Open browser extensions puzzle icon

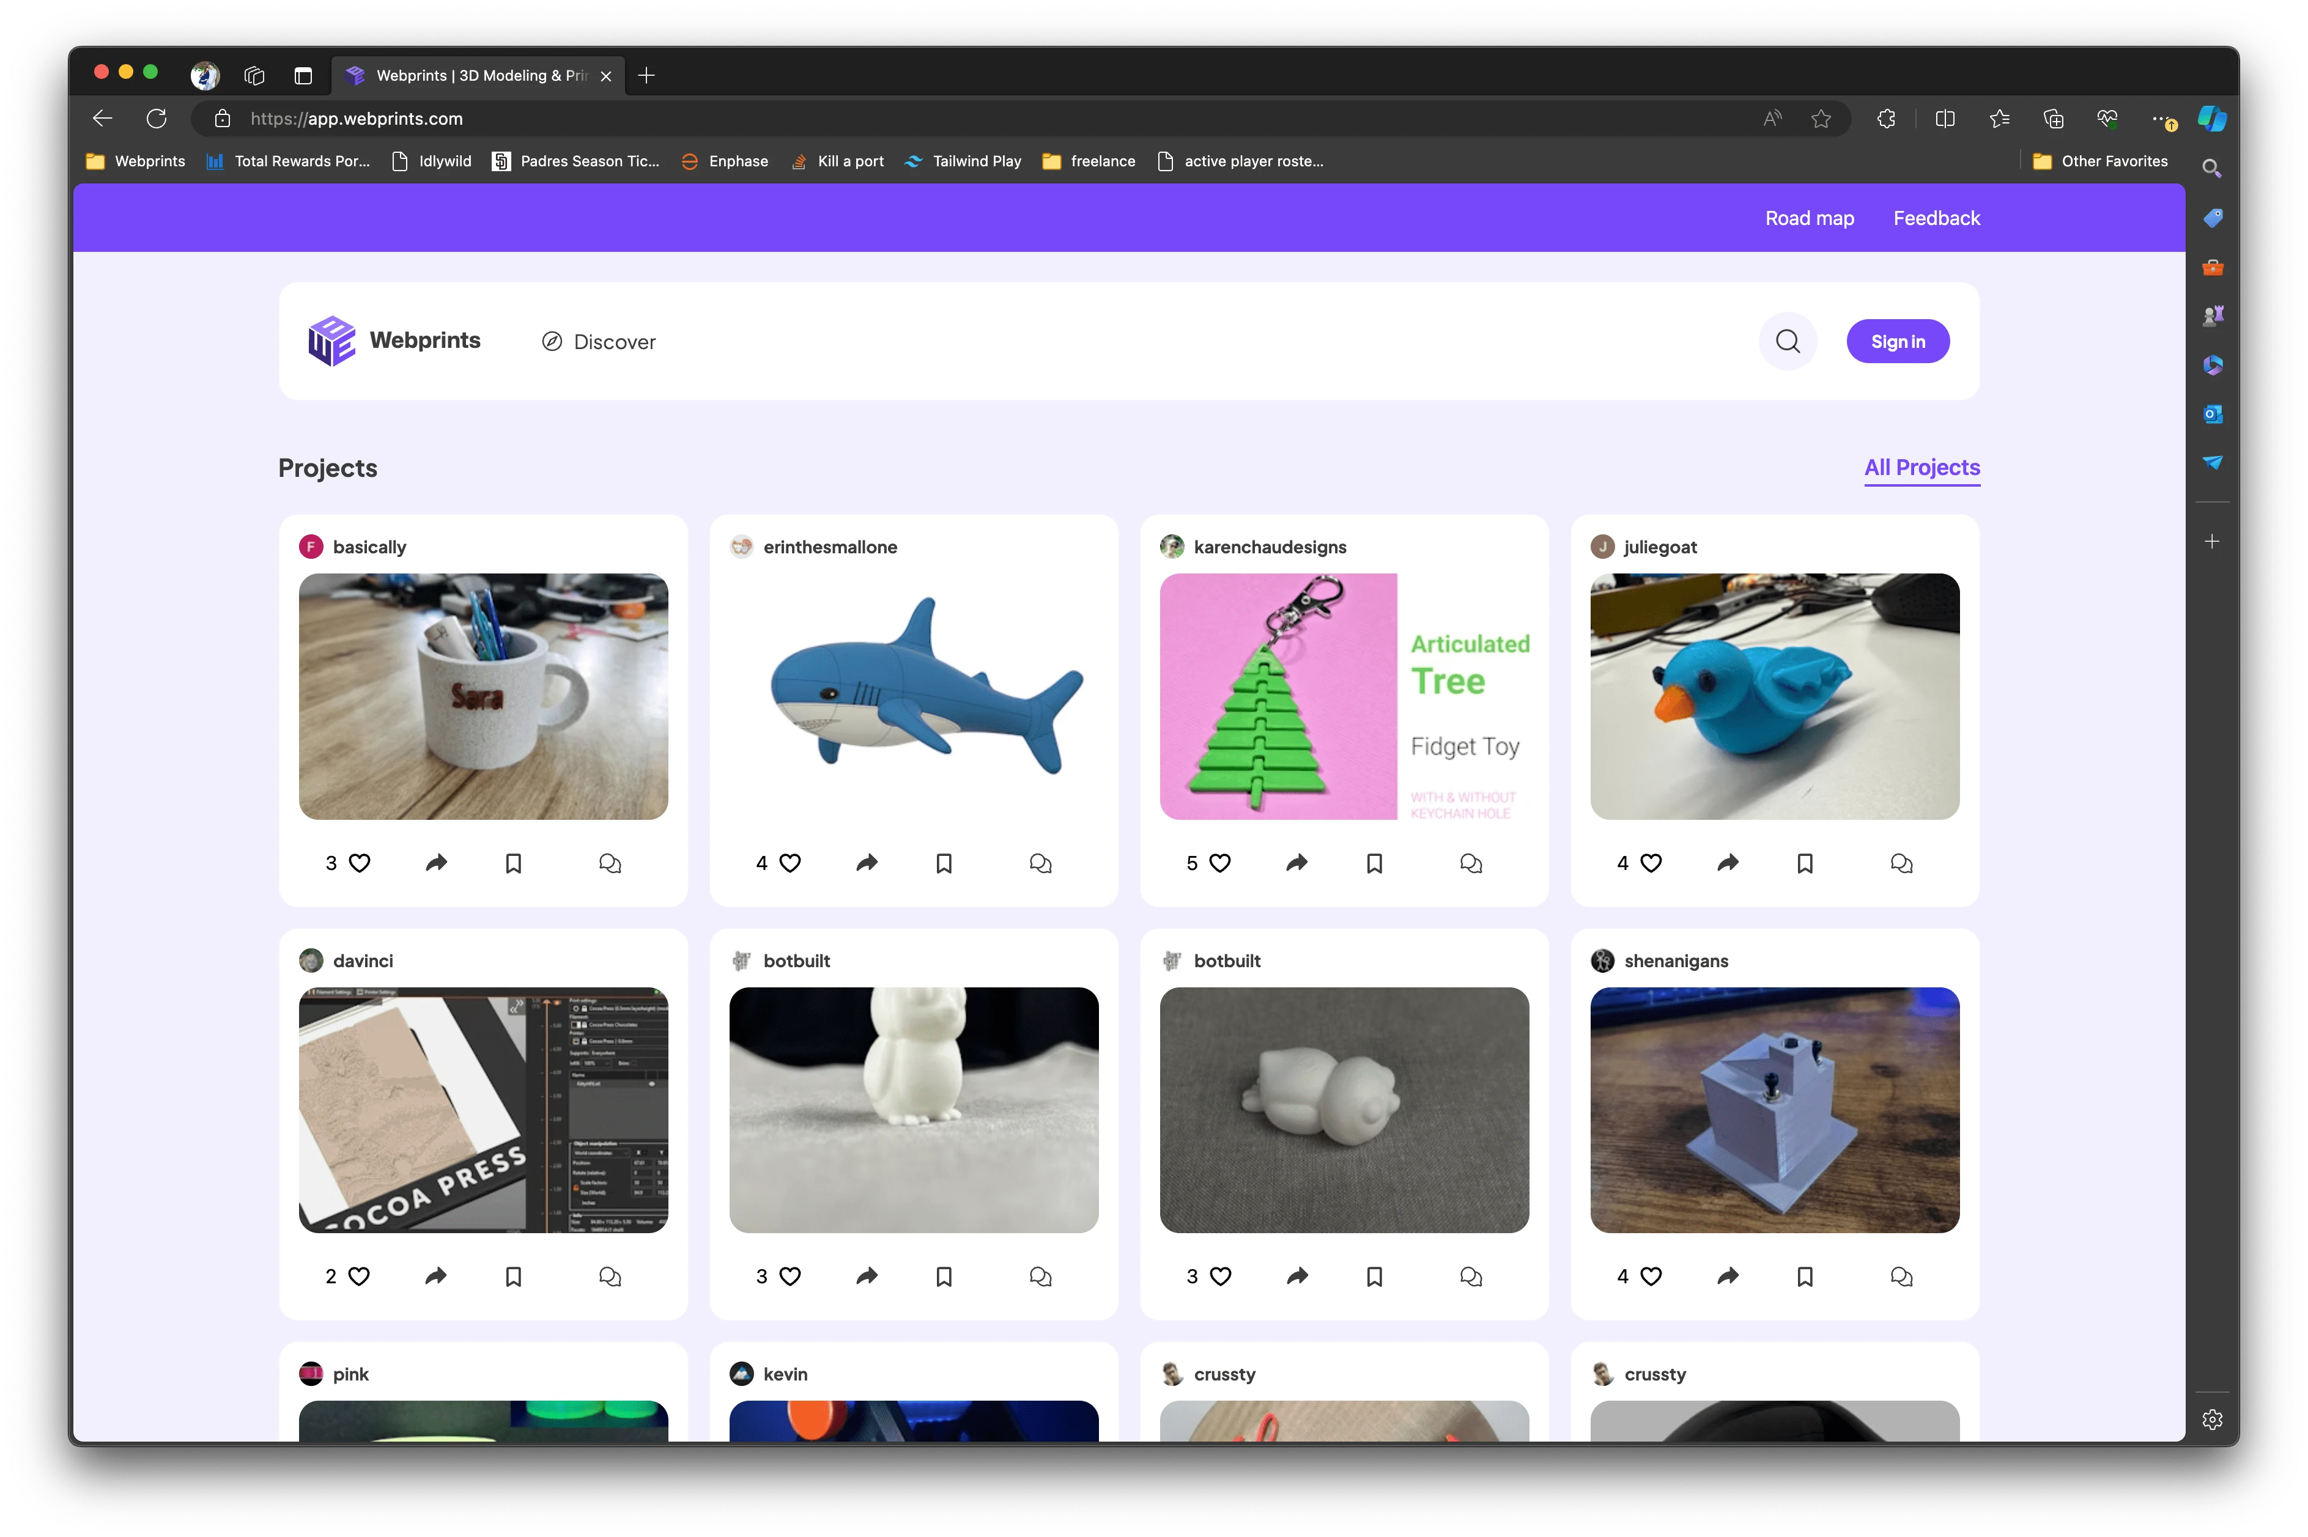pyautogui.click(x=1885, y=119)
